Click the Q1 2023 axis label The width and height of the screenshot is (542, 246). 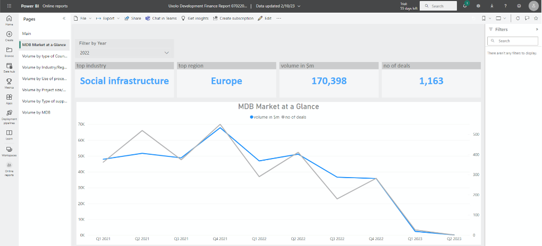416,239
